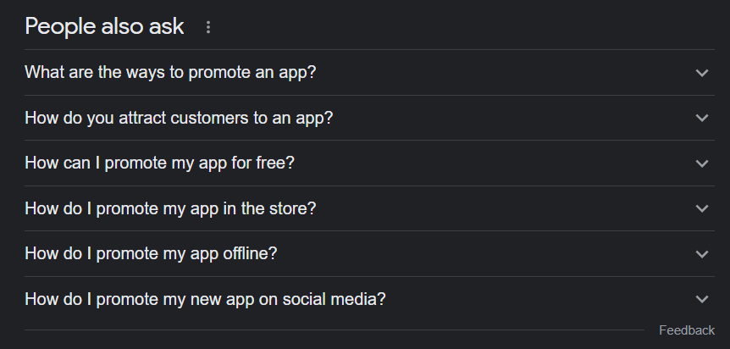Viewport: 730px width, 349px height.
Task: Click chevron for 'How do you attract customers'
Action: (x=701, y=118)
